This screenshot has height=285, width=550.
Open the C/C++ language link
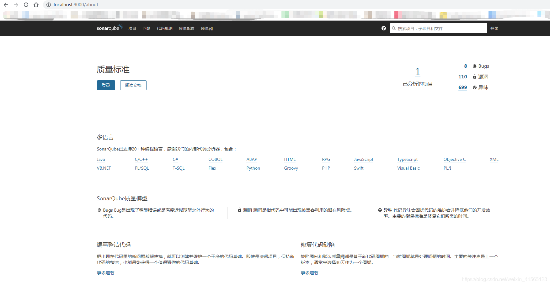pos(141,159)
